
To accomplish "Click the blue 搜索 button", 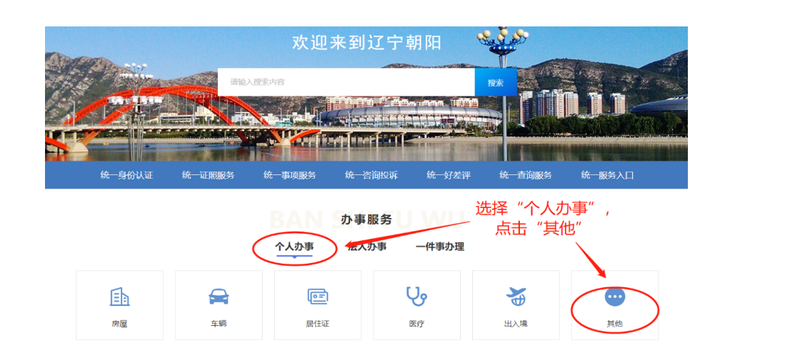I will pyautogui.click(x=496, y=82).
